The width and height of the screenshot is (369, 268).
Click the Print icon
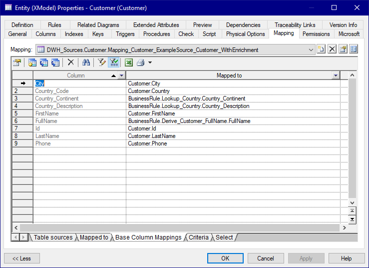coord(140,62)
